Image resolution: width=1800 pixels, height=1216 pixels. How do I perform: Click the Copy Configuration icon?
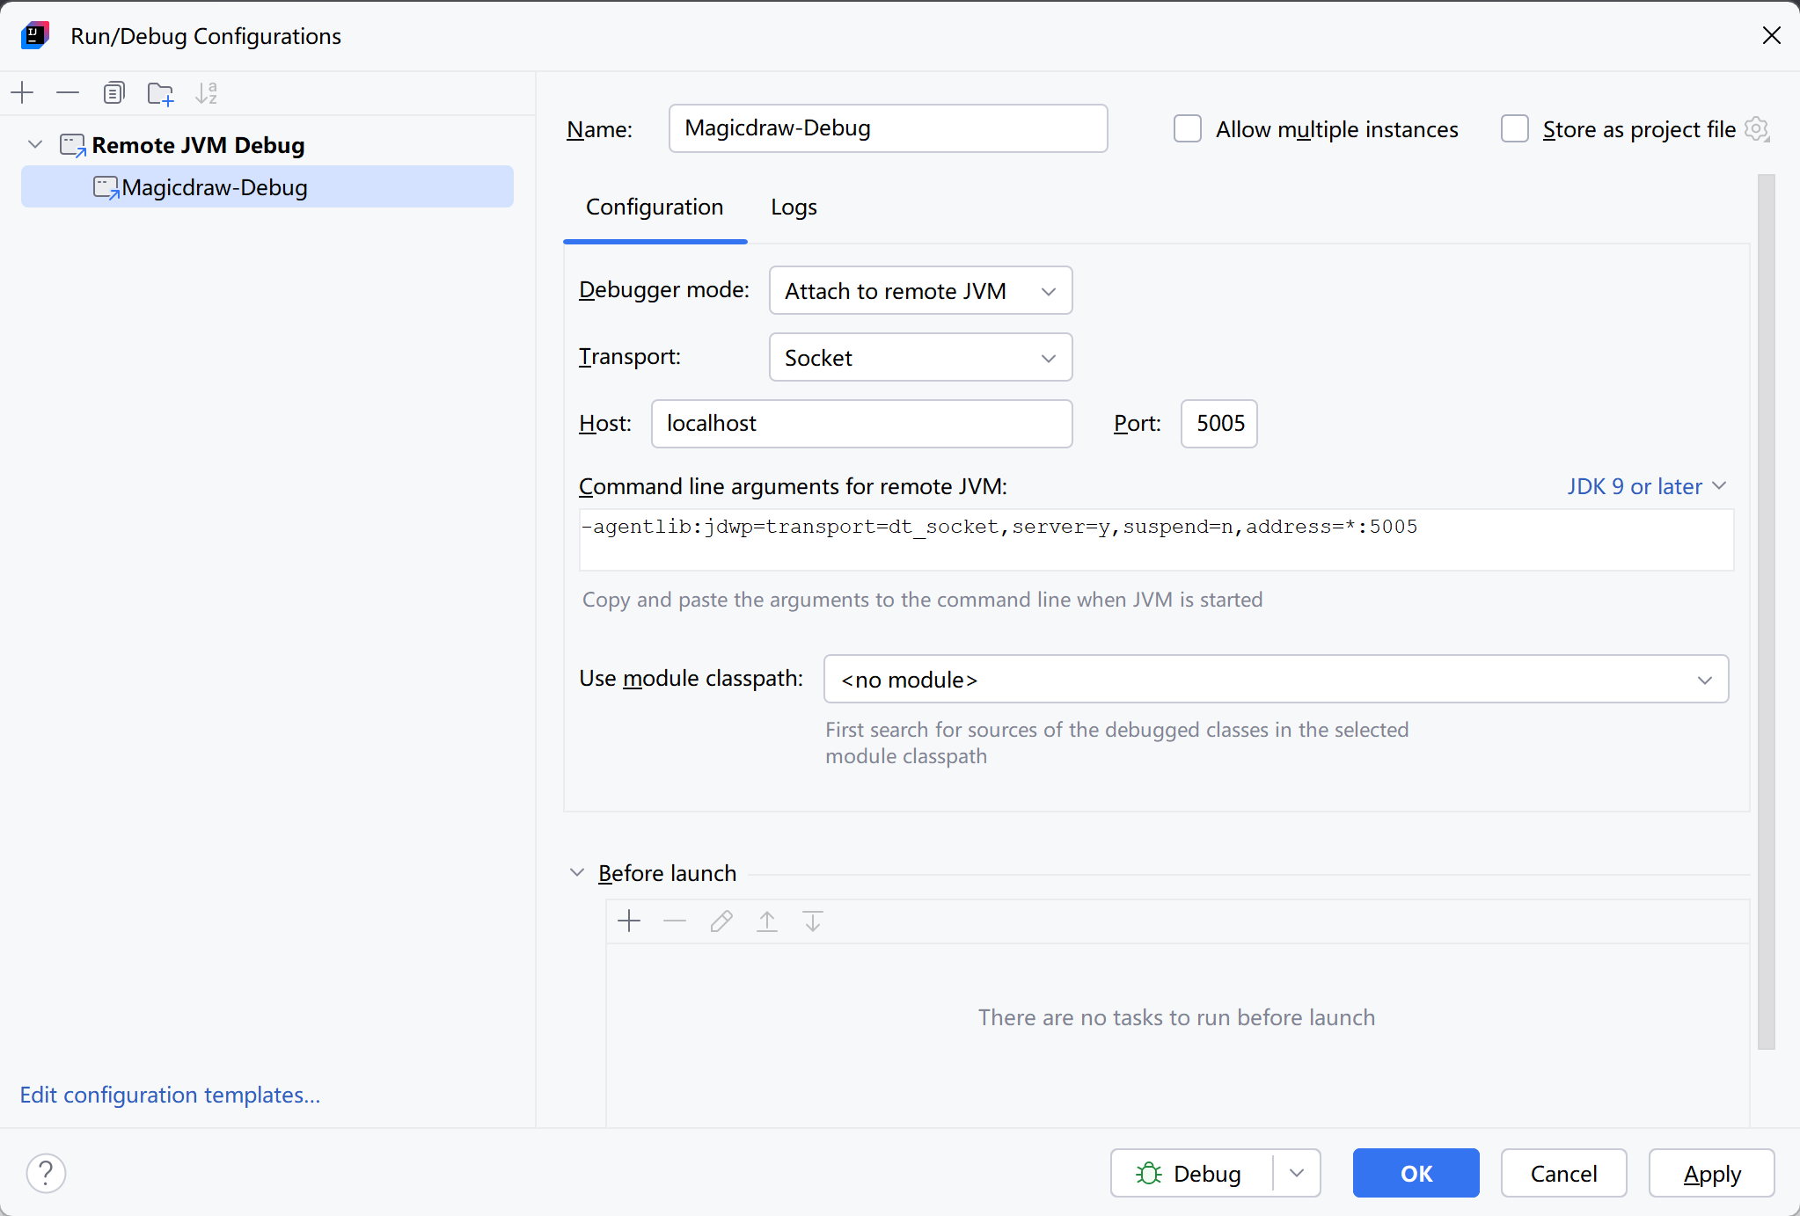tap(114, 92)
